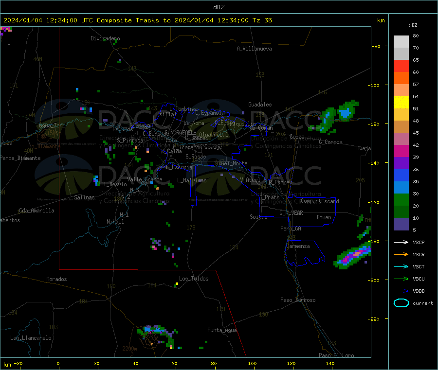Select the white 70 dBZ color swatch
Viewport: 438px width, 370px height.
[x=401, y=42]
